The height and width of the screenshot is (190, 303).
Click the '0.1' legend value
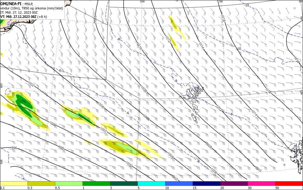pos(2,188)
